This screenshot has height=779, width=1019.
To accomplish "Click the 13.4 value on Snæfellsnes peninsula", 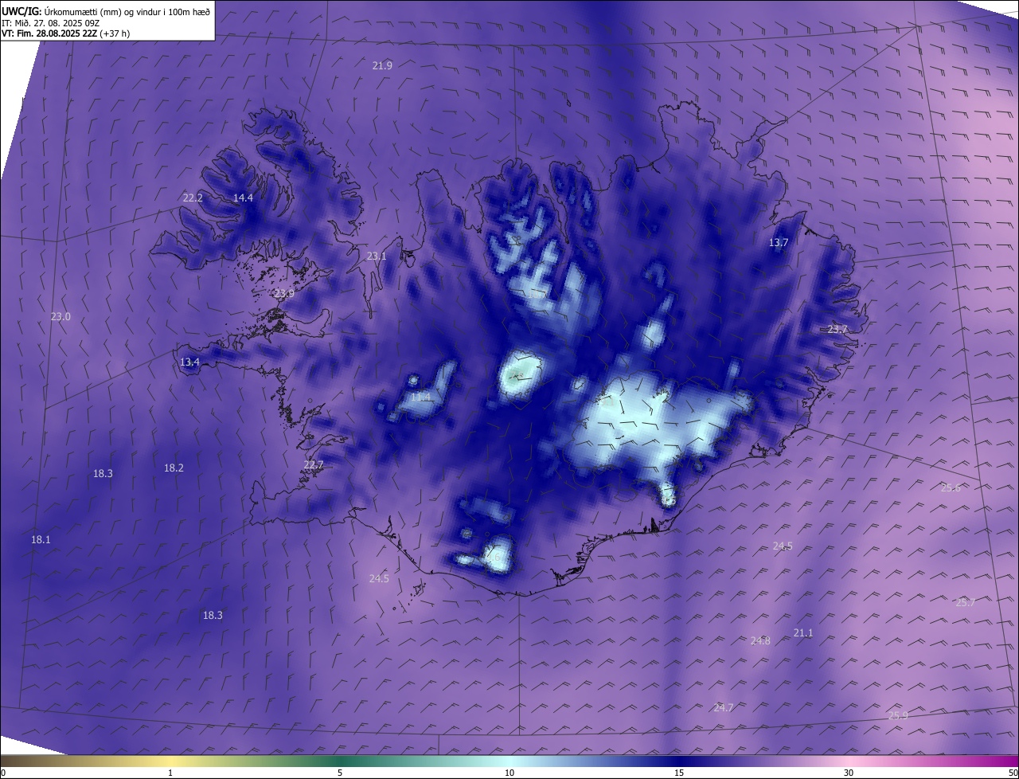I will 189,362.
